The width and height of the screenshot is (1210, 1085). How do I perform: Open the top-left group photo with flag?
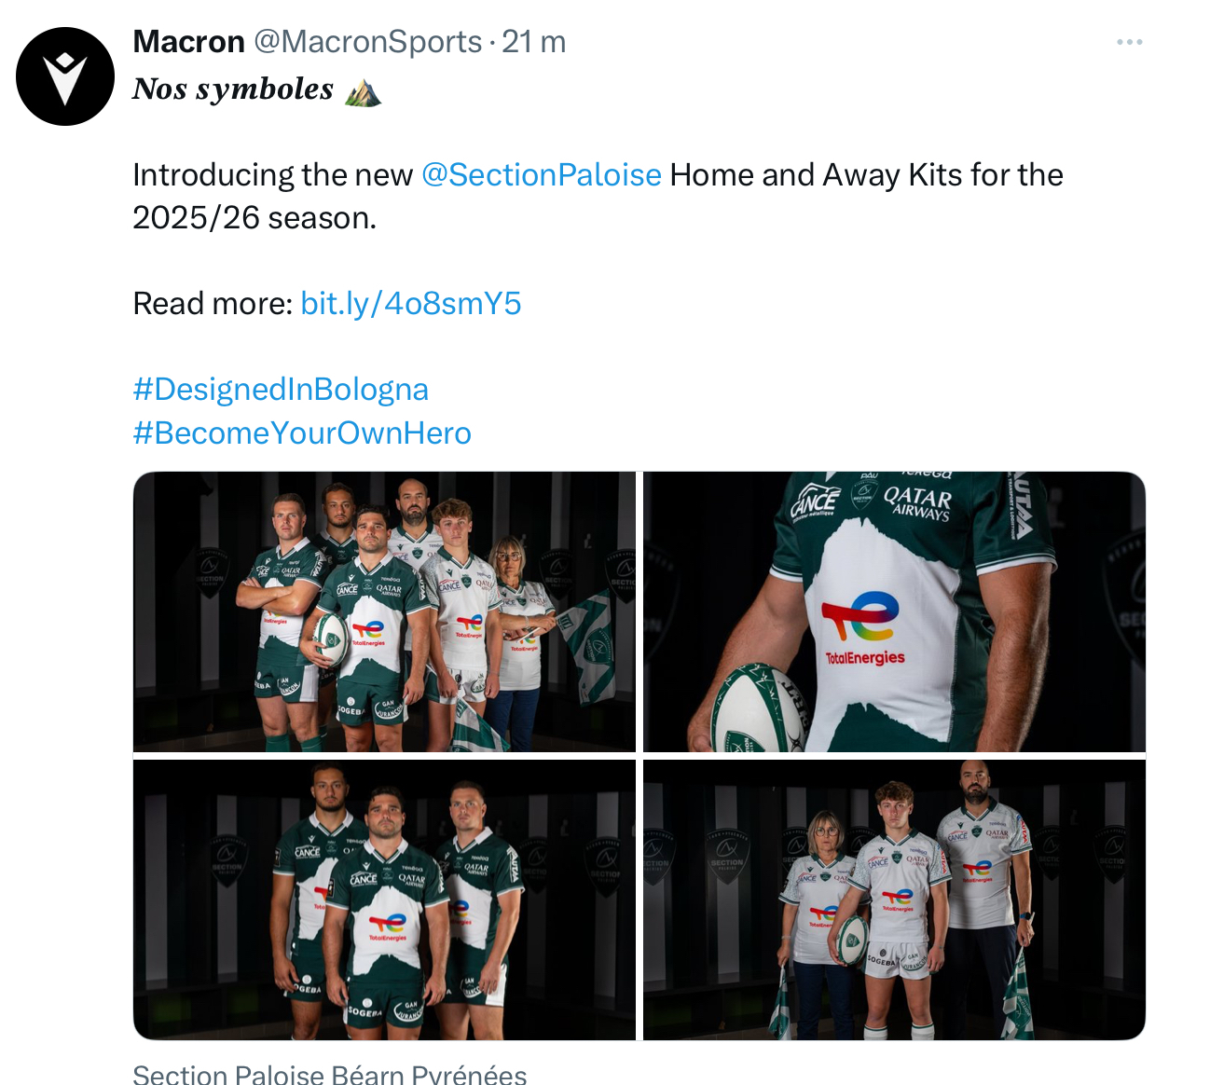[384, 611]
